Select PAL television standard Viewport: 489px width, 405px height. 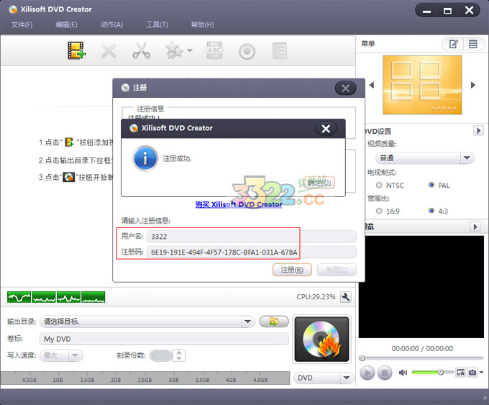coord(431,186)
